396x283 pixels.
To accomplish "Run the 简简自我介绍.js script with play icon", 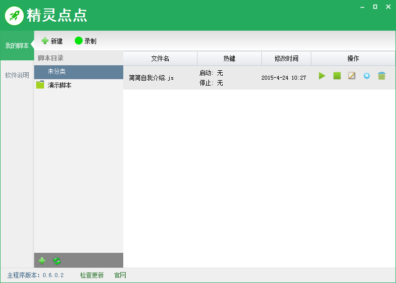I will 322,76.
